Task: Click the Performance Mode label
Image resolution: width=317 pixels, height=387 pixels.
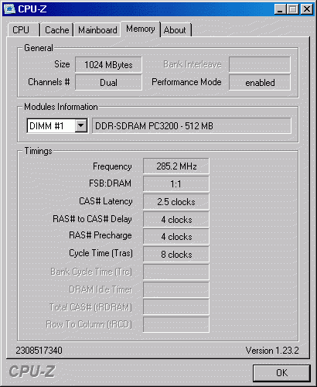Action: 186,82
